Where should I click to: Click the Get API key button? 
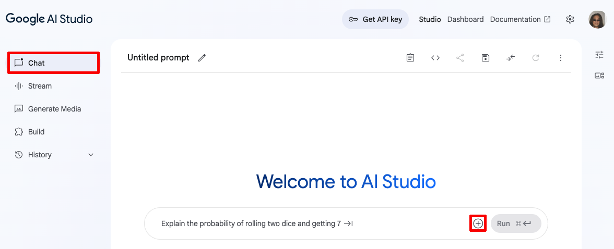375,19
